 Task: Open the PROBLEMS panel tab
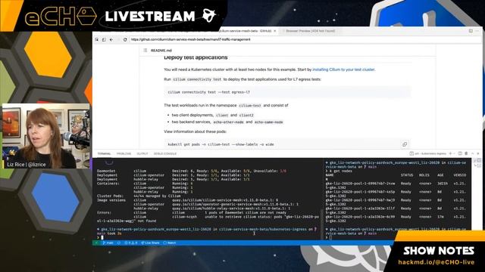124,153
